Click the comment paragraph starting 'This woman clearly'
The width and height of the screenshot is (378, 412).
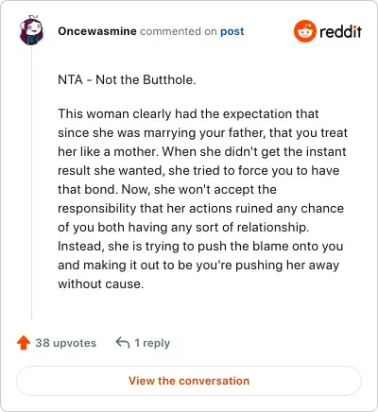click(x=203, y=198)
